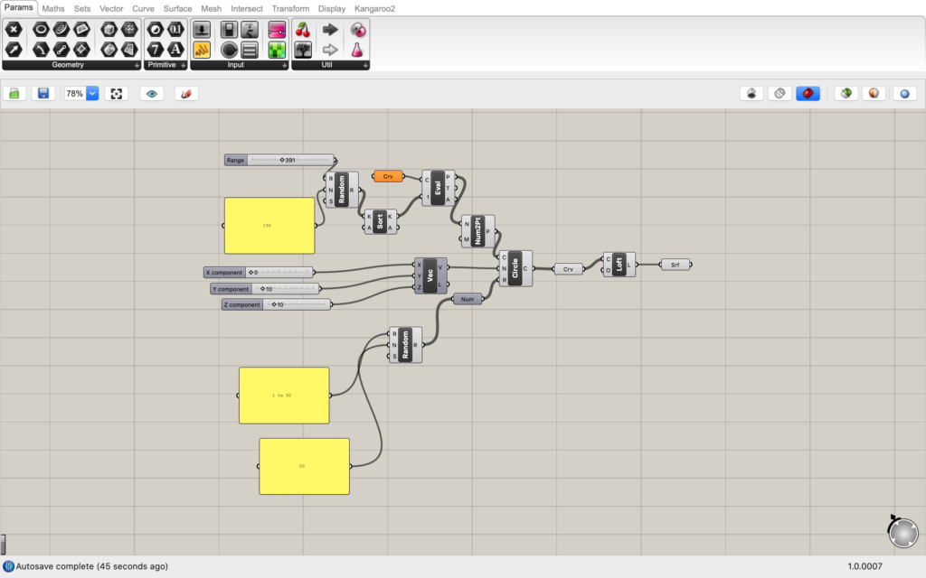Insert a Boolean Toggle input
Screen dimensions: 926x578
[229, 30]
